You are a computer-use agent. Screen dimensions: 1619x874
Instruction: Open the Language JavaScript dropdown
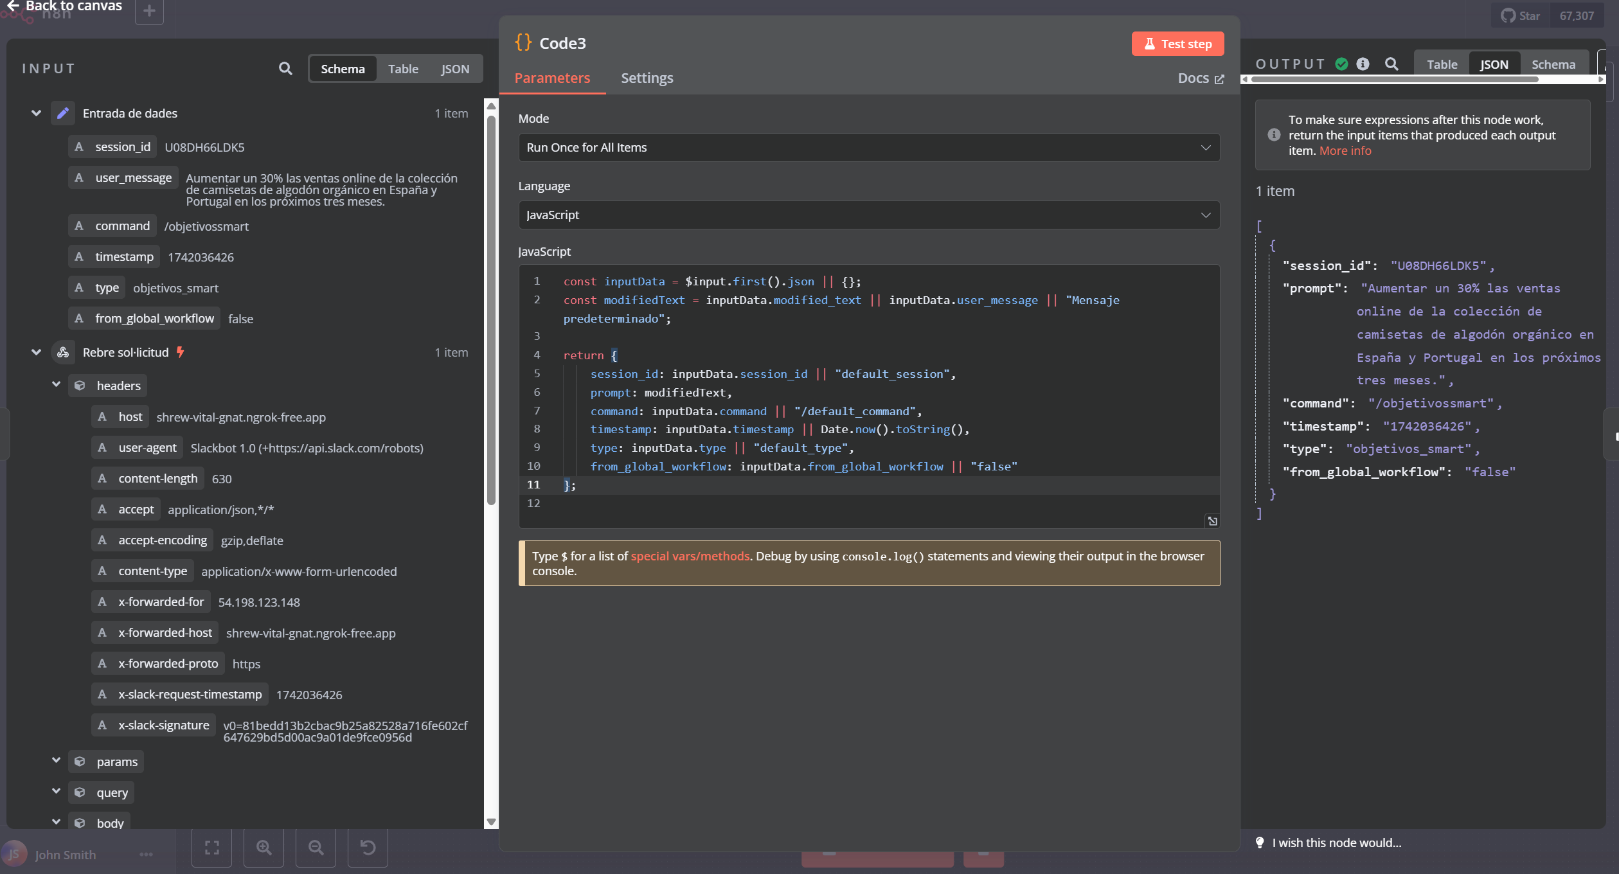[x=868, y=215]
